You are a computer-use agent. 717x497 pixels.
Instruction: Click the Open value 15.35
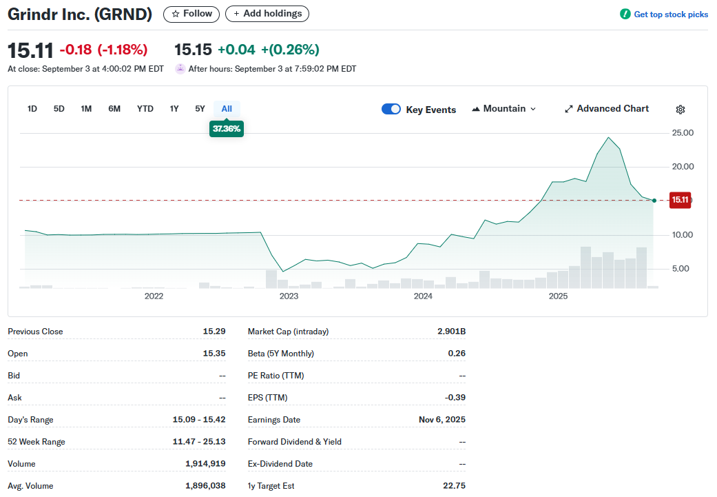click(x=214, y=354)
